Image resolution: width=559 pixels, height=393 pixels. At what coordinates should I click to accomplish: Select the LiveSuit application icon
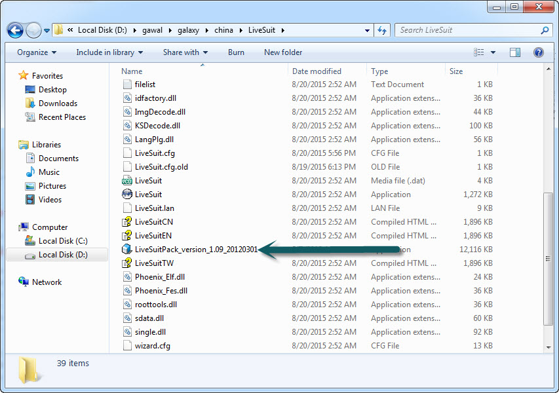(x=127, y=194)
